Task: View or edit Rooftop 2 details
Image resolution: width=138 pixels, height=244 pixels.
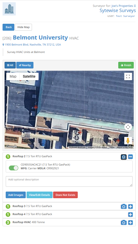Action: 39,195
